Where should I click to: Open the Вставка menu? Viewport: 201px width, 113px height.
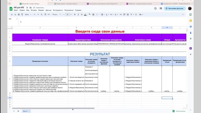coord(34,10)
